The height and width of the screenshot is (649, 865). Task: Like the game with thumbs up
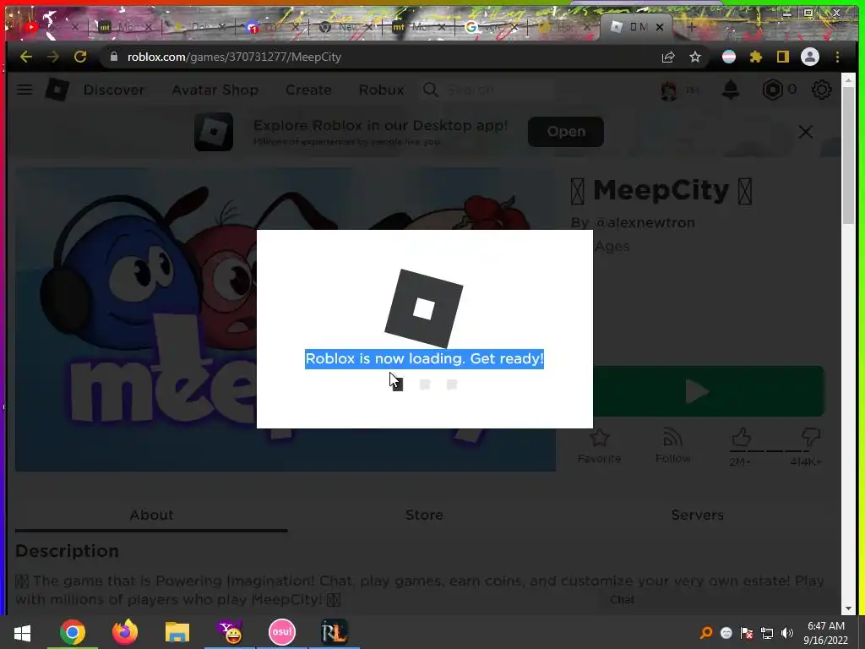(741, 438)
